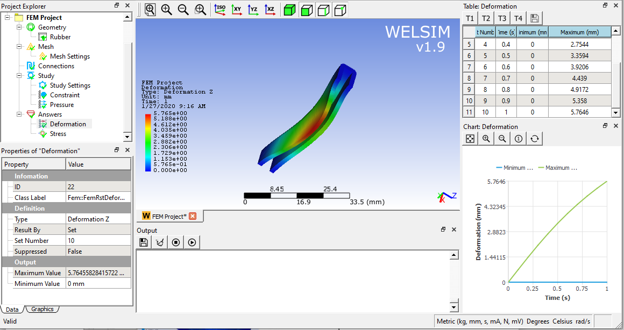Image resolution: width=624 pixels, height=330 pixels.
Task: Collapse the Study tree node
Action: pos(19,76)
